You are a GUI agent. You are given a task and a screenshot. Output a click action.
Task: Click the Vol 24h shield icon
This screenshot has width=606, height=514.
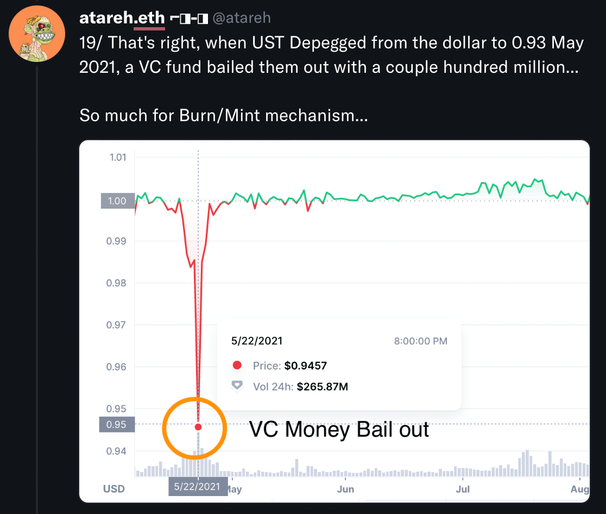point(237,386)
